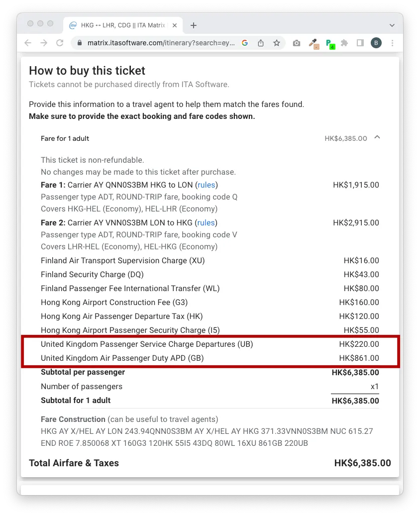Viewport: 420px width, 516px height.
Task: Open the Chrome three-dot menu
Action: pos(392,43)
